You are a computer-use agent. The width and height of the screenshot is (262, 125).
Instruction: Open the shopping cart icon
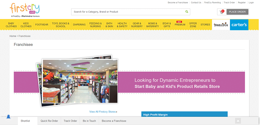pos(222,12)
